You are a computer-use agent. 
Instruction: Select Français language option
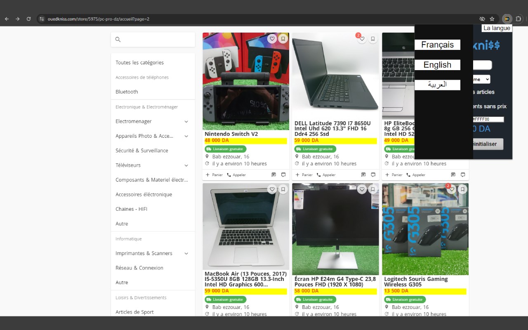point(437,45)
